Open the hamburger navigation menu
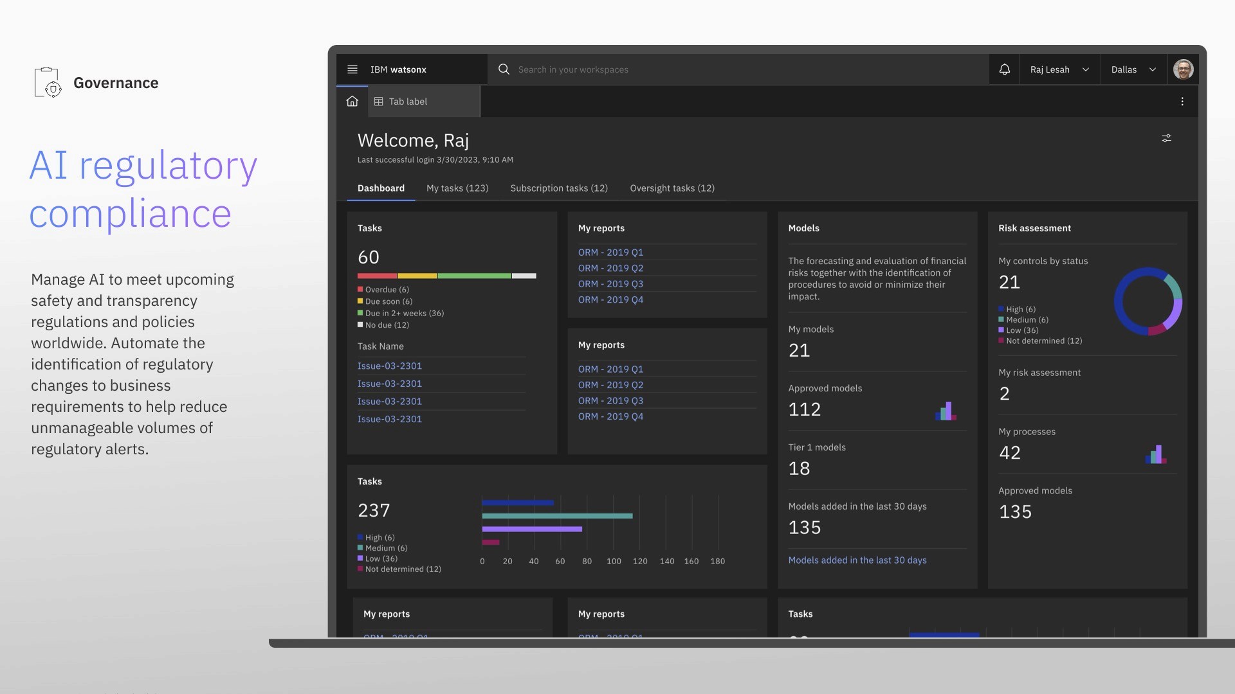1235x694 pixels. tap(352, 69)
